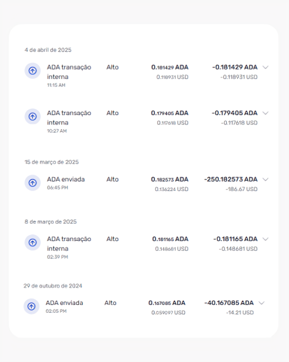The image size is (289, 362).
Task: Click the 29 de outubro de 2024 date header
Action: [x=53, y=286]
